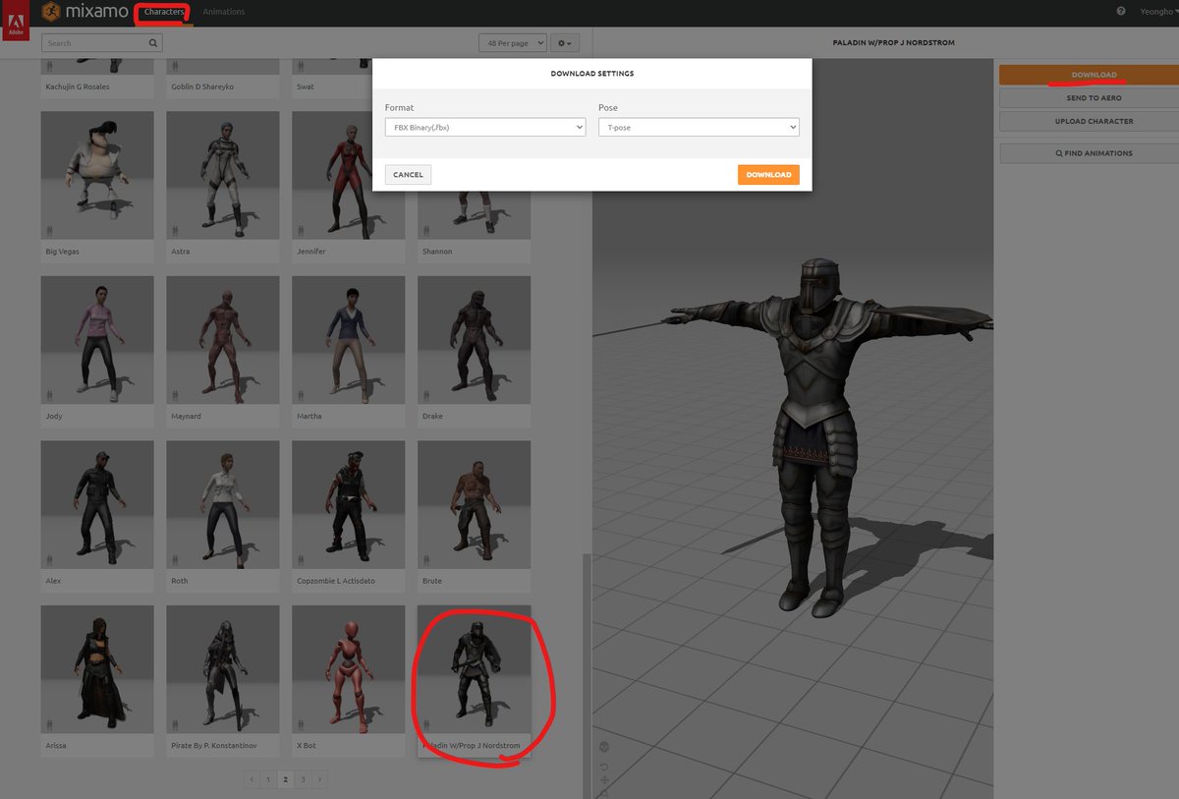Open the help question mark icon

1121,12
